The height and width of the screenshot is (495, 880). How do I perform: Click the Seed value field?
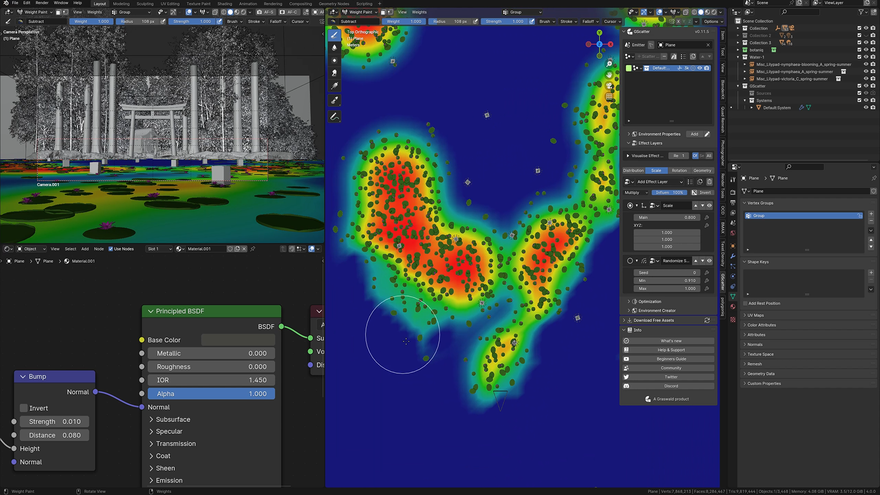coord(667,273)
